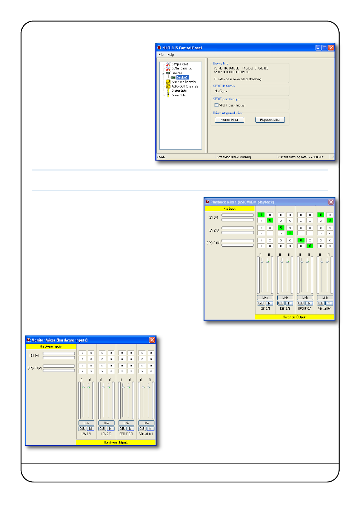Mute Monitor Mixer Virtual 0/1 output

(x=151, y=429)
